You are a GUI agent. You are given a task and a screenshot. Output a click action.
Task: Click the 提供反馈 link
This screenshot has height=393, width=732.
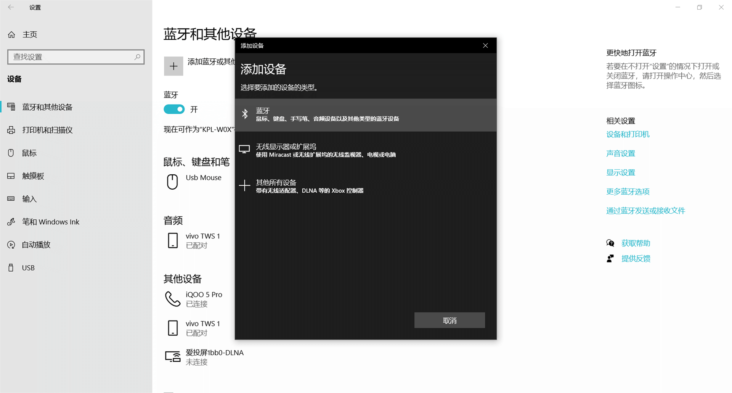pos(636,259)
